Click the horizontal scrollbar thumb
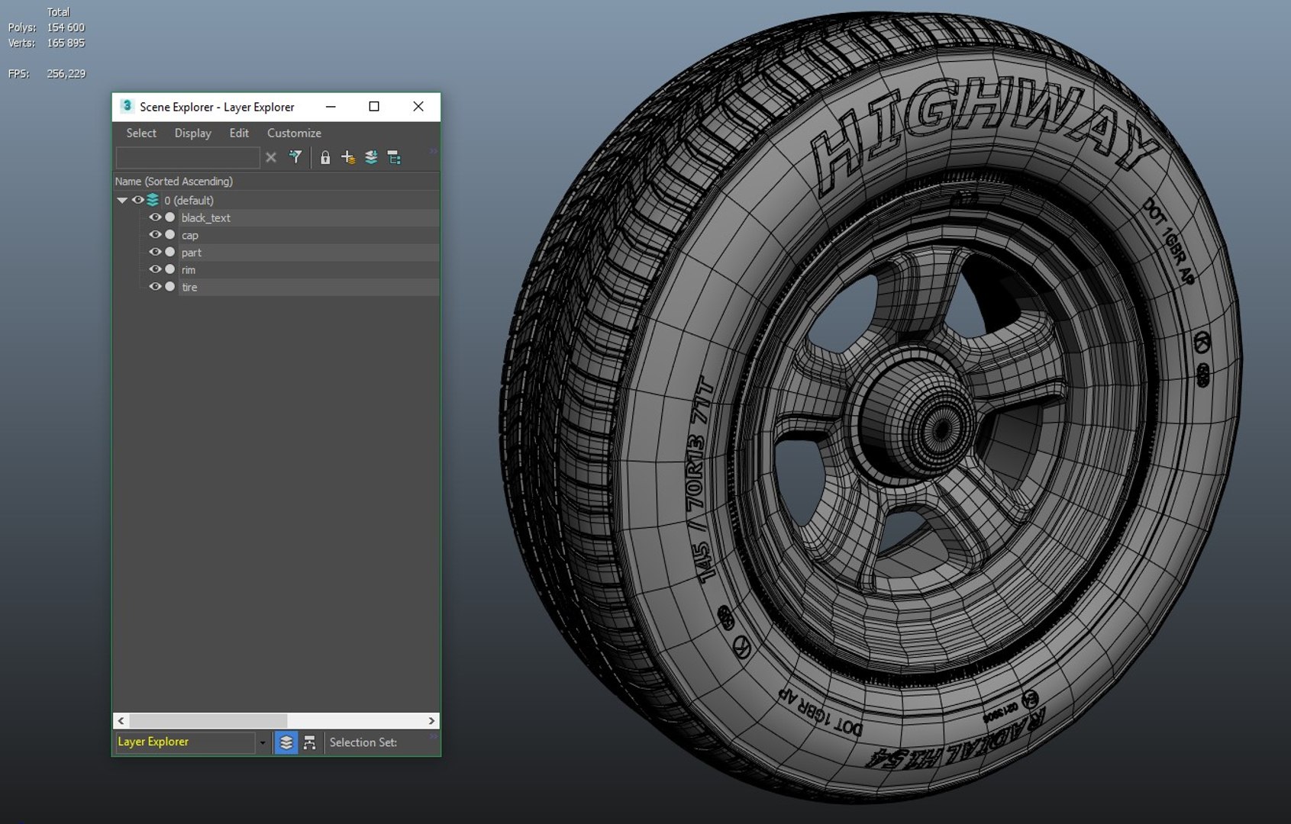The width and height of the screenshot is (1291, 824). tap(208, 720)
